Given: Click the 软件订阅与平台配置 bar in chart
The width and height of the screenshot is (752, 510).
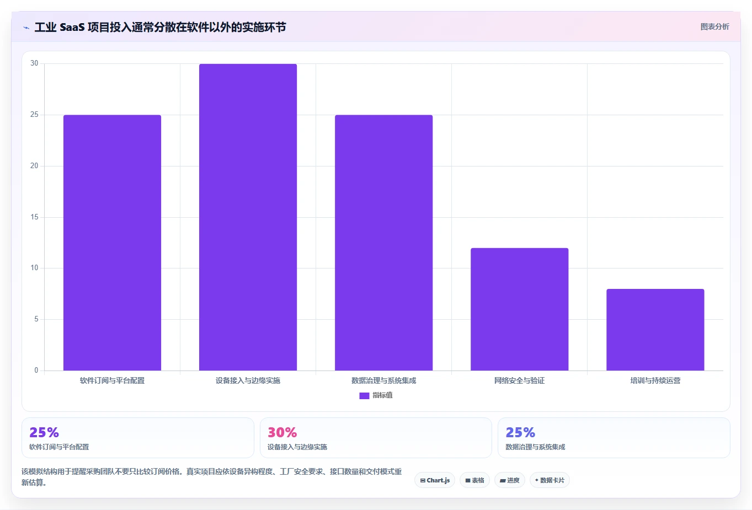Looking at the screenshot, I should coord(112,243).
